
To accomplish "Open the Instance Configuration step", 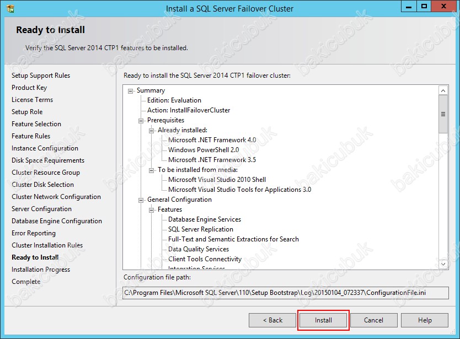I will click(45, 148).
